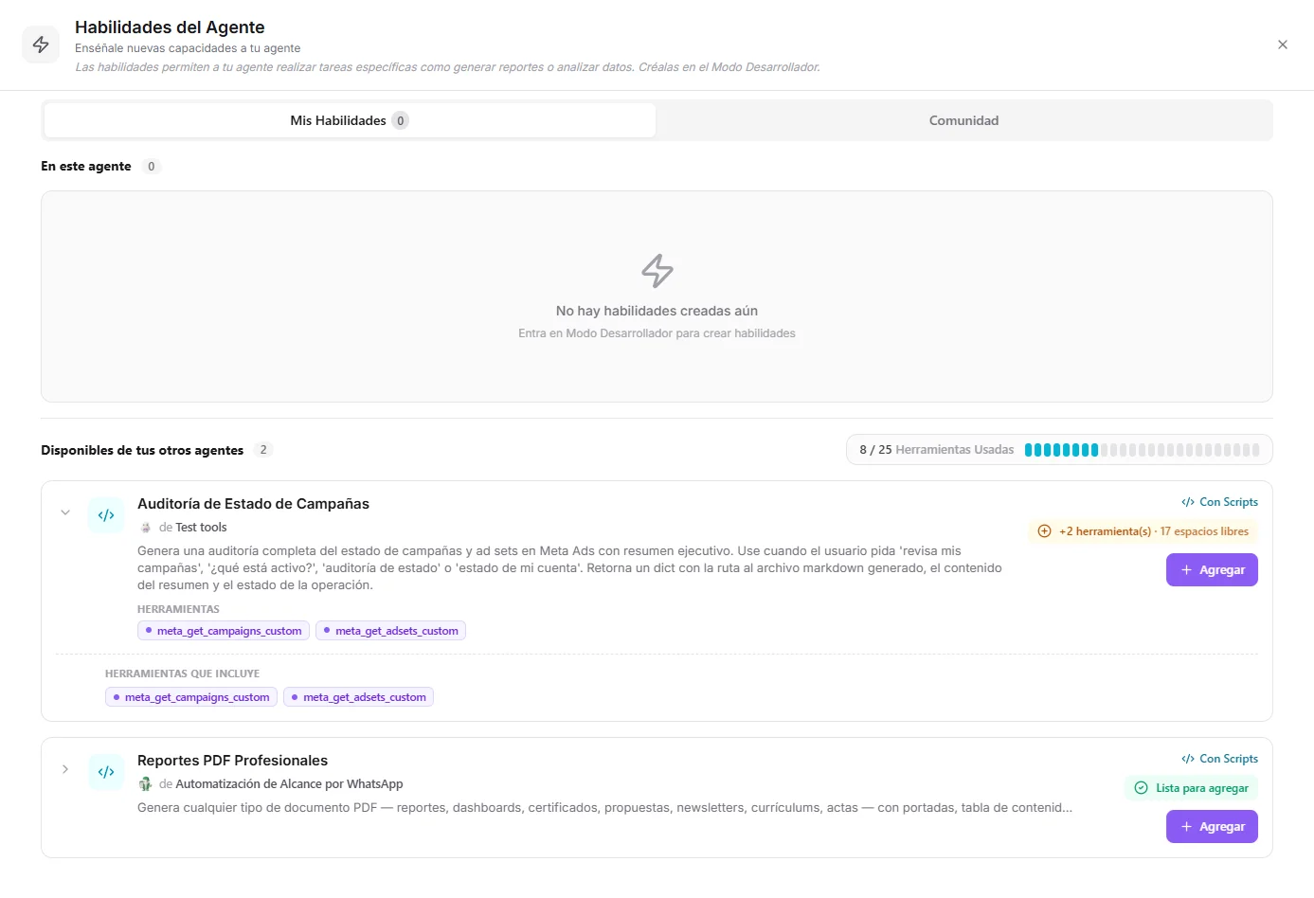Click the code icon of Auditoría de Estado
The height and width of the screenshot is (898, 1314).
(x=106, y=515)
